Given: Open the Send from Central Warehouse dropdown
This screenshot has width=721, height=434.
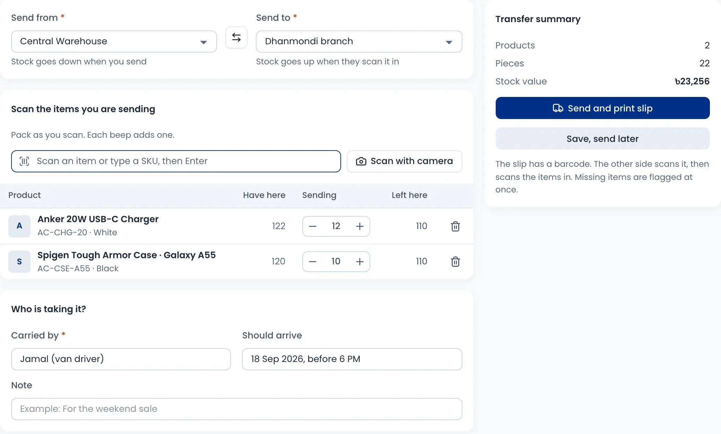Looking at the screenshot, I should (x=114, y=42).
